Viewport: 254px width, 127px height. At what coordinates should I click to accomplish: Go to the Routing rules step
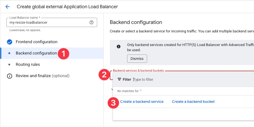point(28,65)
